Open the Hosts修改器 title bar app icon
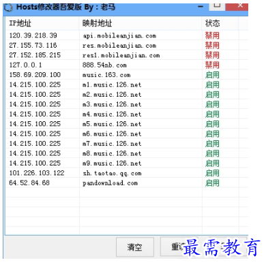The image size is (266, 269). pos(8,7)
